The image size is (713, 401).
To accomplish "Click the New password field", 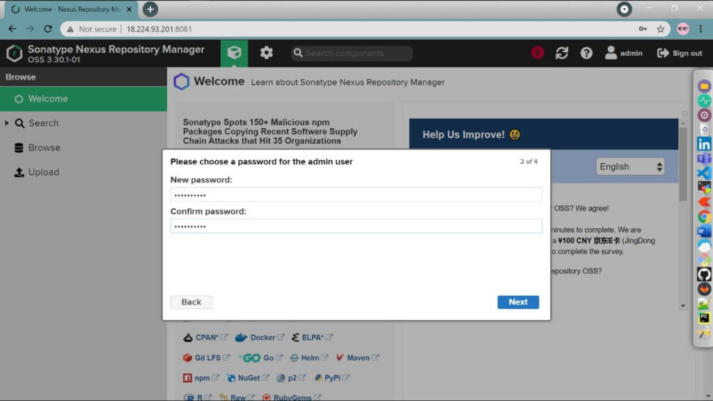I will [356, 195].
